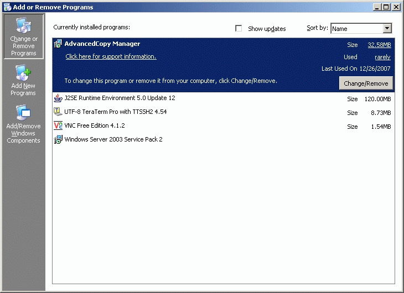This screenshot has width=404, height=293.
Task: Open the Sort by dropdown arrow
Action: (387, 28)
